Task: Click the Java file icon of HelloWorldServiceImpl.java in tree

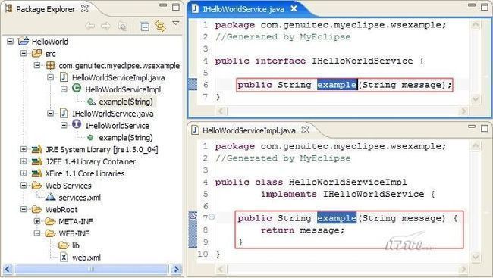Action: tap(64, 77)
